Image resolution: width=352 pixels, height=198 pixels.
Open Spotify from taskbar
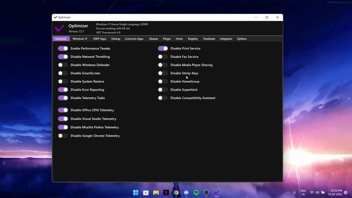click(196, 193)
